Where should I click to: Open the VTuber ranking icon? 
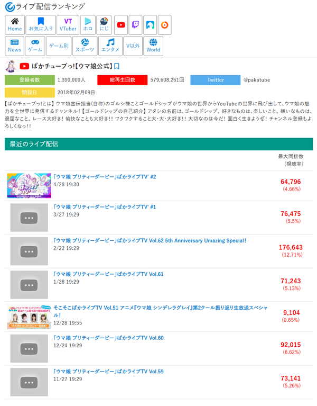tap(68, 25)
